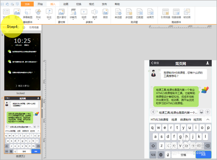Collapse the page panel with splitter arrow
217x160 pixels.
coord(42,108)
